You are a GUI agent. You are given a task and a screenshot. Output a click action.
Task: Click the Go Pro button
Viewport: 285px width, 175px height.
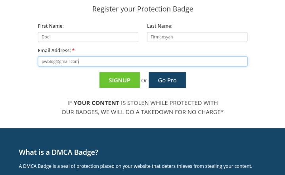pos(167,80)
